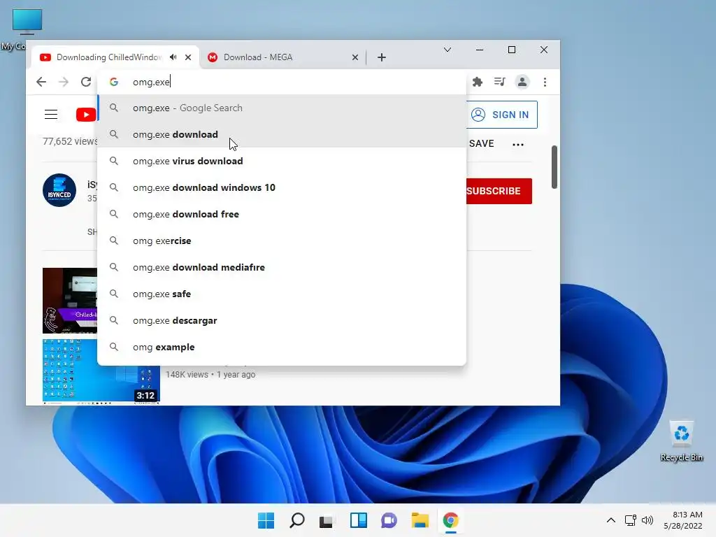Screen dimensions: 716x537
Task: Click the YouTube SIGN IN button
Action: point(502,115)
